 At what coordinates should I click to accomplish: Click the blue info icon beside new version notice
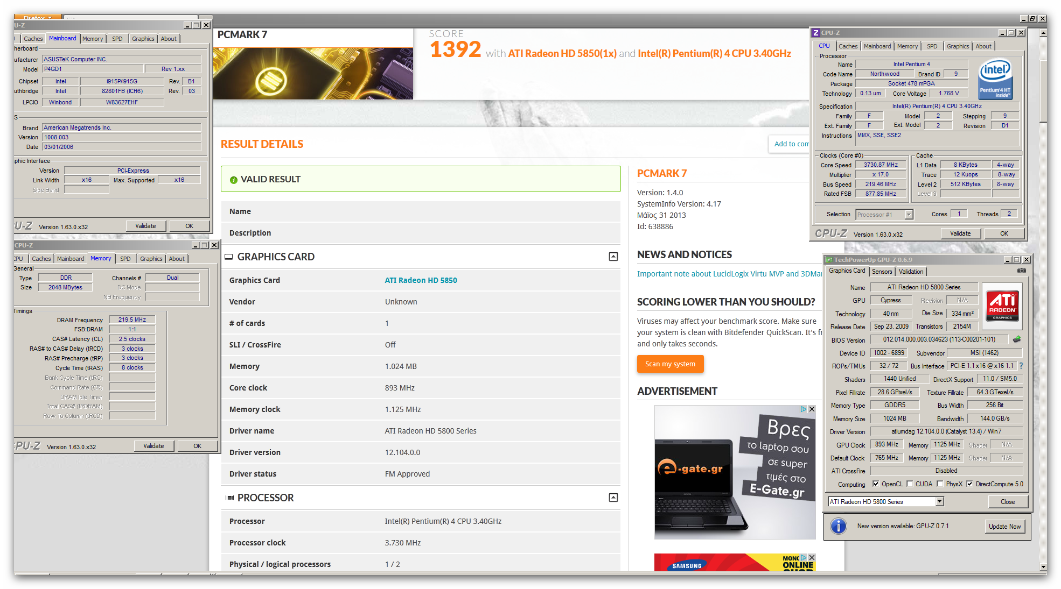point(839,526)
